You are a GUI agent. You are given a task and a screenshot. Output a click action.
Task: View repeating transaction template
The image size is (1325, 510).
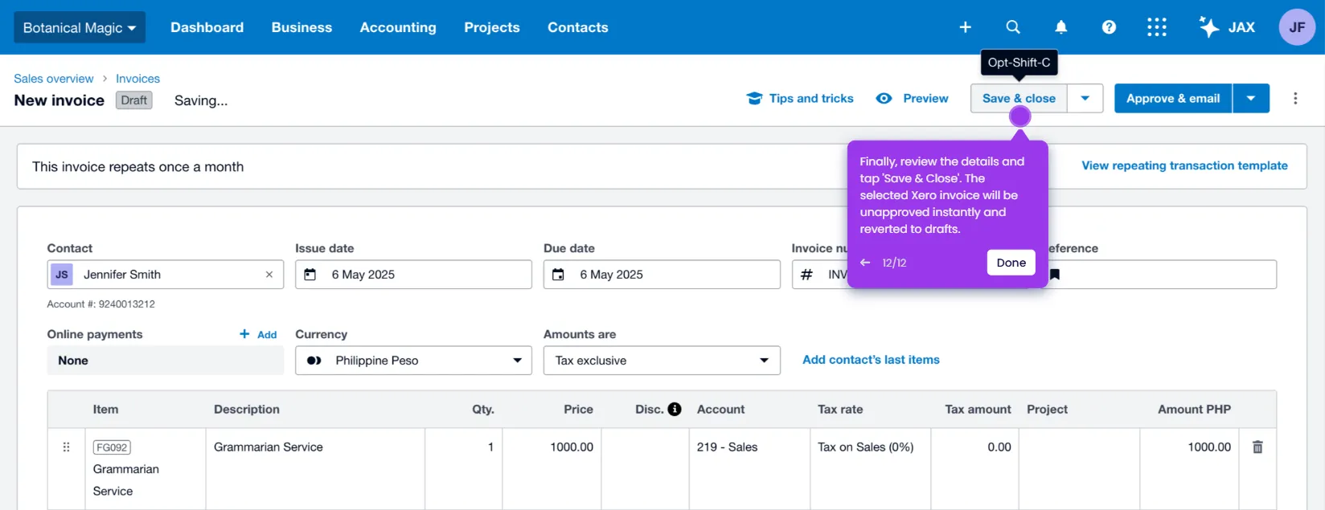pyautogui.click(x=1184, y=165)
